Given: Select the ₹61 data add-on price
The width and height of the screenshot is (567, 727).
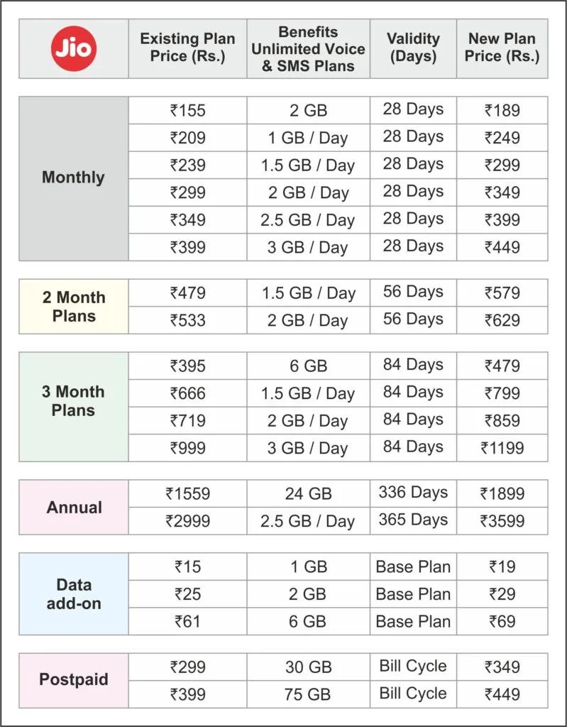Looking at the screenshot, I should [x=187, y=622].
